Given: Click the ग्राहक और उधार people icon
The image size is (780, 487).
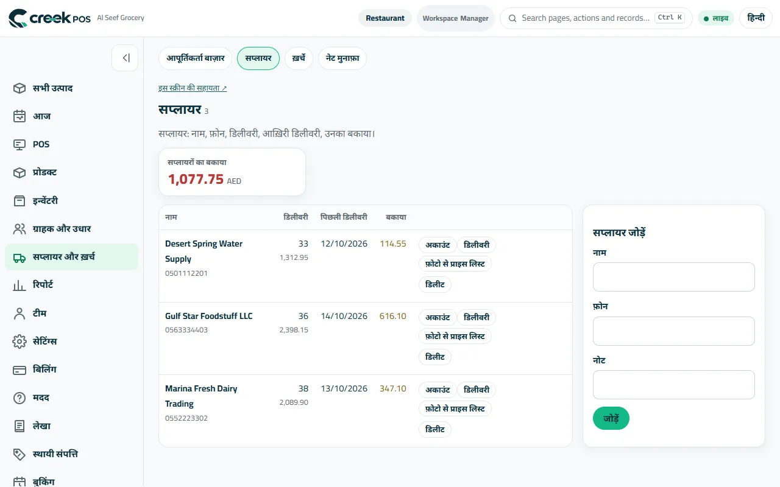Looking at the screenshot, I should coord(19,229).
